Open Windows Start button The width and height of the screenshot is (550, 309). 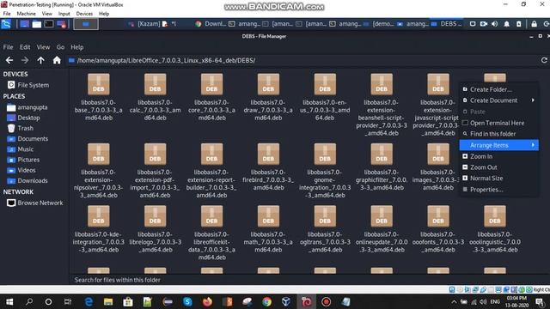coord(9,301)
